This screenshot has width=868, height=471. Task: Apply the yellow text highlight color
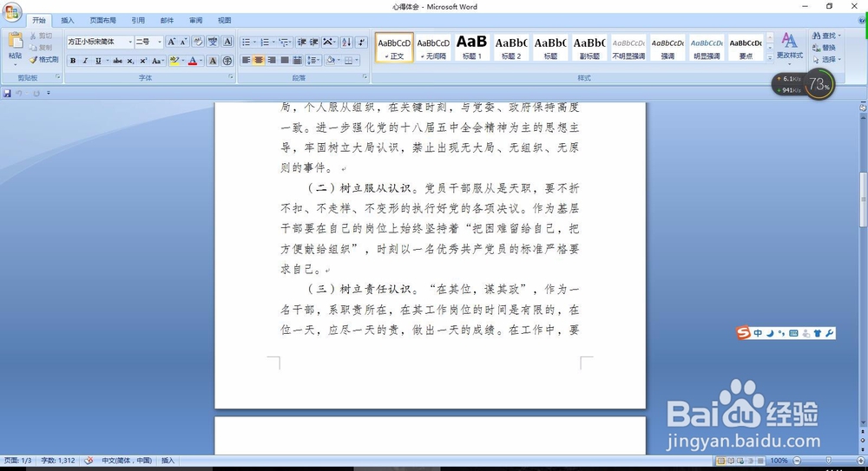click(174, 61)
